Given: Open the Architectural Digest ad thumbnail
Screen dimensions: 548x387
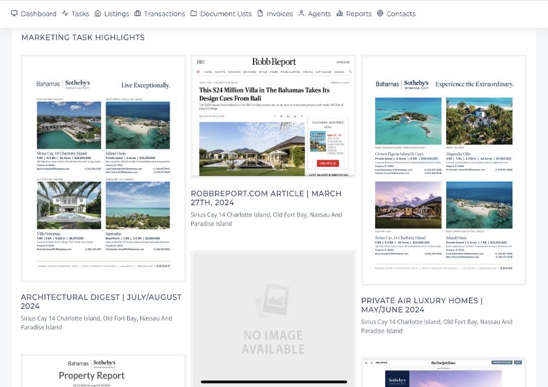Looking at the screenshot, I should click(104, 168).
